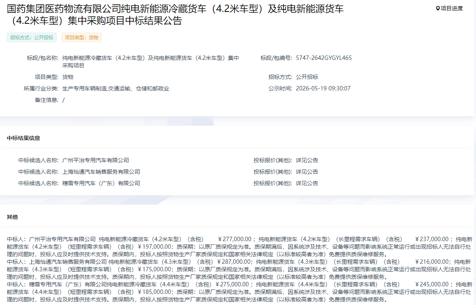Click the 公示时间 value 2026-05-19 09:30:07
The height and width of the screenshot is (305, 476).
[x=323, y=88]
